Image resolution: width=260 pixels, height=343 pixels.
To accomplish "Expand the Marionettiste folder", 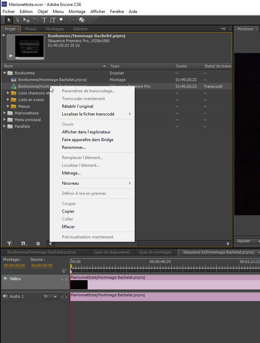I will (5, 113).
